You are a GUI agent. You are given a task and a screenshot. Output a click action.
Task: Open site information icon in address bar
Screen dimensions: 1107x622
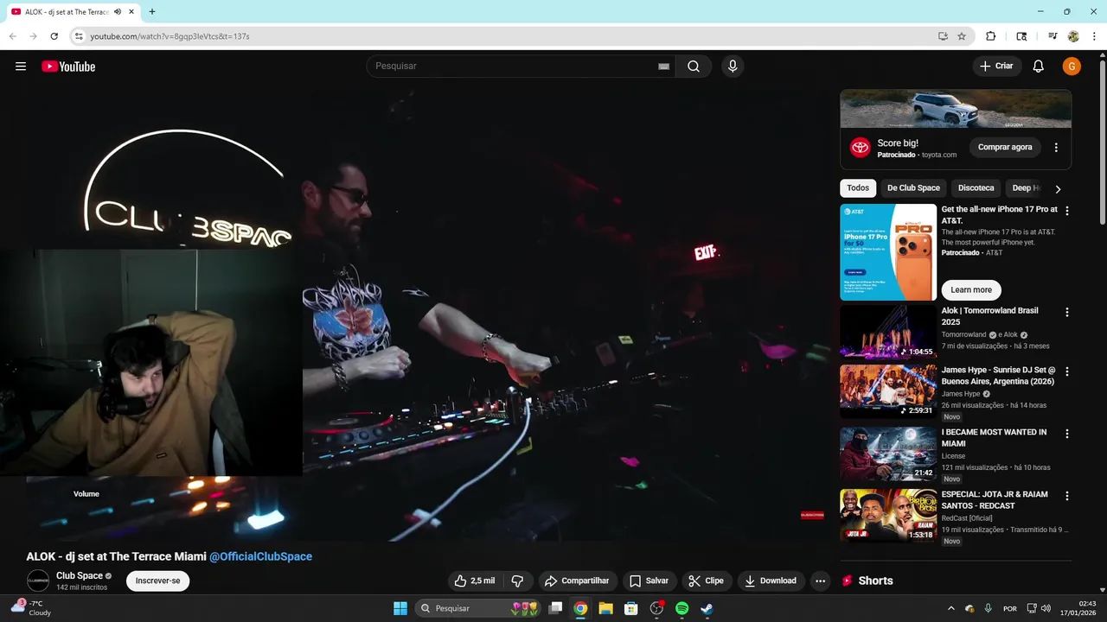(x=79, y=36)
